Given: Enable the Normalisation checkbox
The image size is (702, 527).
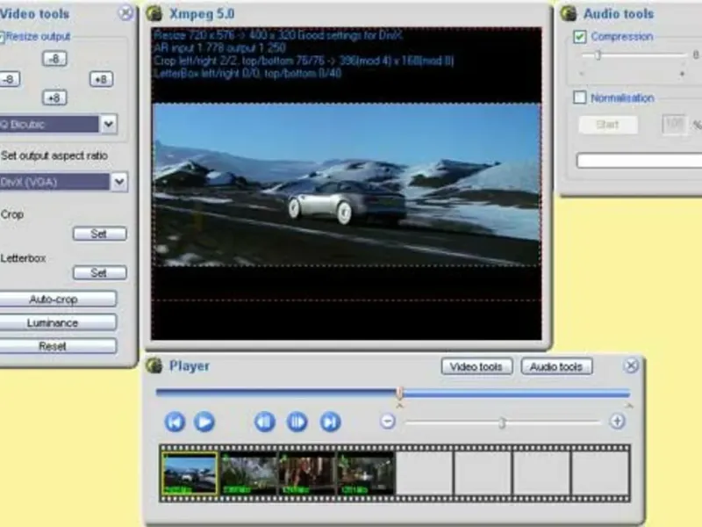Looking at the screenshot, I should click(x=580, y=97).
